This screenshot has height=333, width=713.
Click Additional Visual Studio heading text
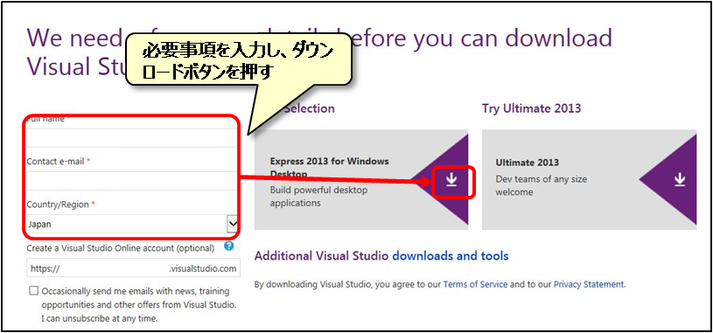coord(321,256)
